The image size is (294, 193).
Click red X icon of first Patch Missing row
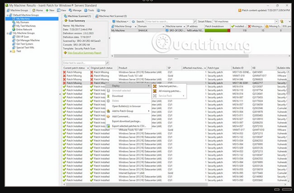65,72
